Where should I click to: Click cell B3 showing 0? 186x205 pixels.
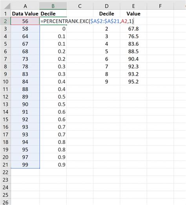53,29
